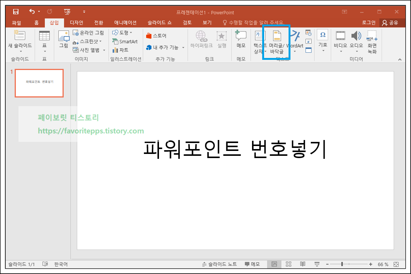411x274 pixels.
Task: Insert 온라인 그림
Action: click(x=88, y=33)
